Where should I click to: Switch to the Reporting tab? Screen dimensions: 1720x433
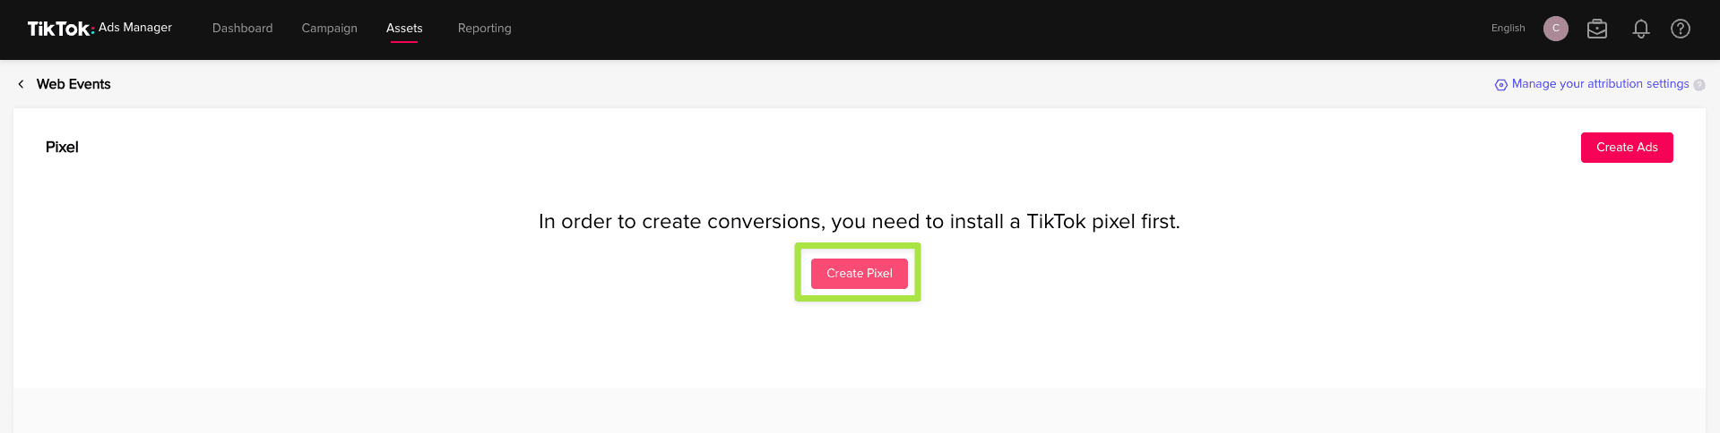[484, 29]
